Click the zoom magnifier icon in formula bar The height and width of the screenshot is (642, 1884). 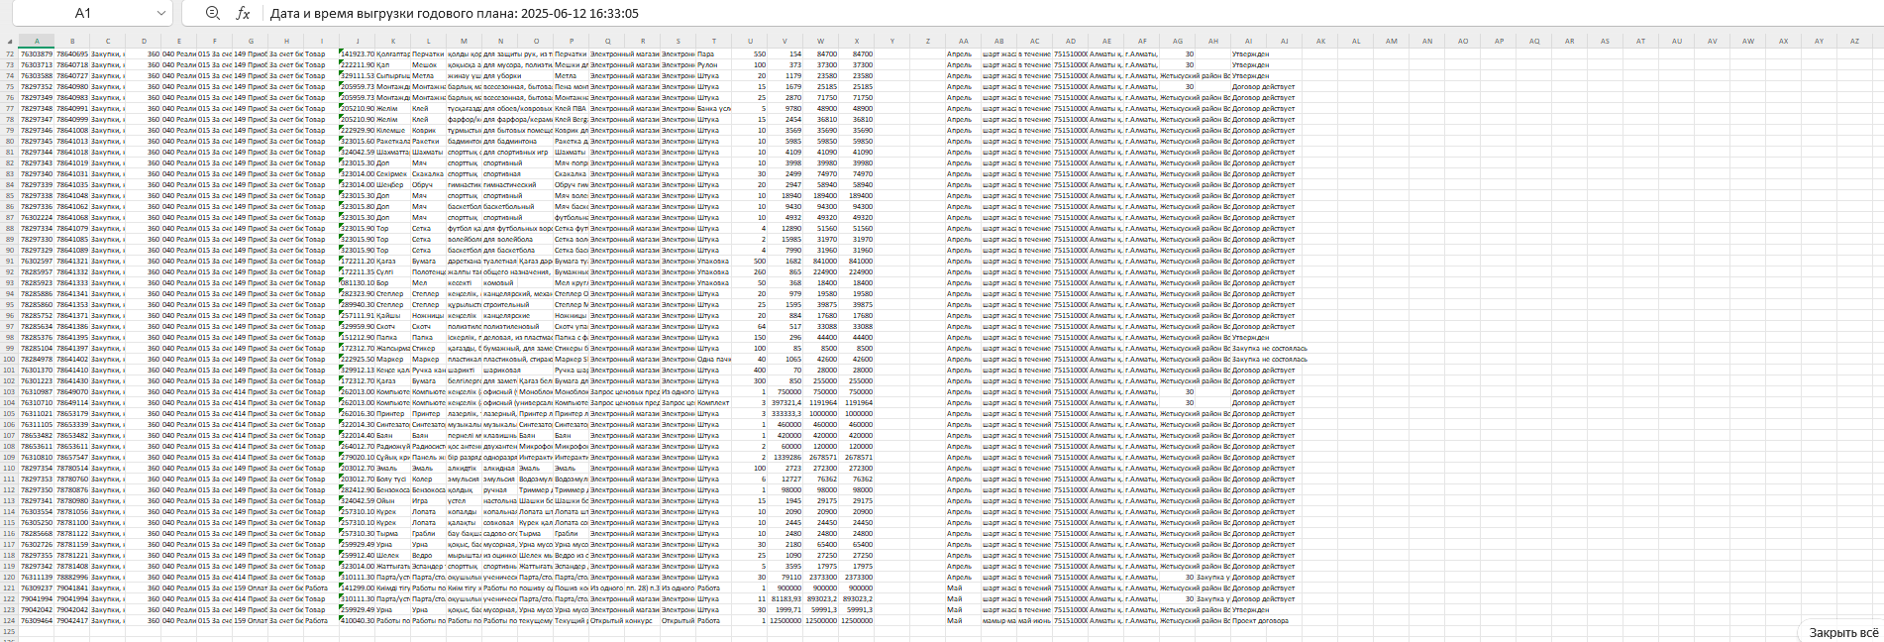coord(213,13)
